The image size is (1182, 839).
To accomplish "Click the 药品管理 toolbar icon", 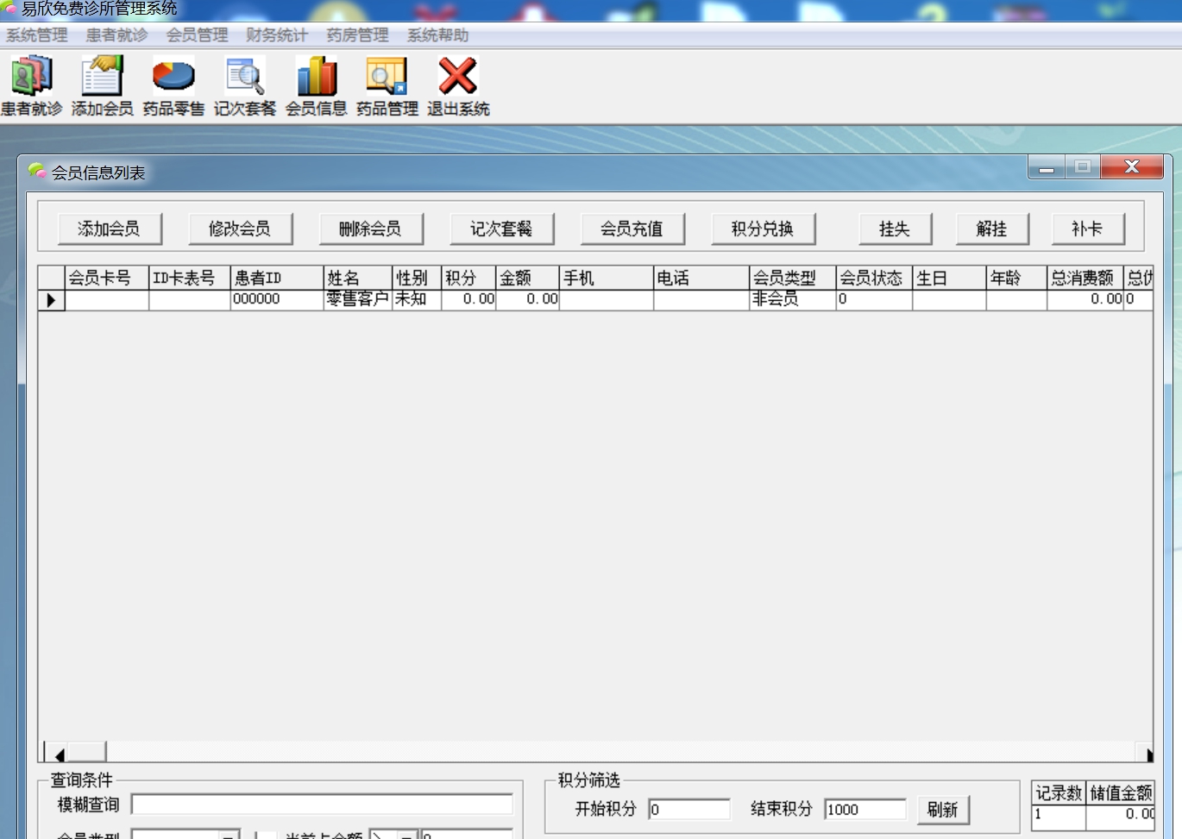I will [x=387, y=76].
